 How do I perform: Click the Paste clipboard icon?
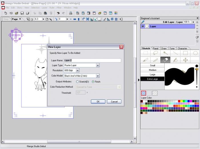(x=45, y=13)
